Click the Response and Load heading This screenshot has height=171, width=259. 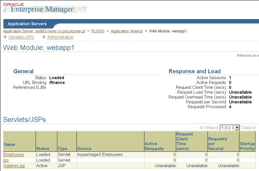(195, 71)
